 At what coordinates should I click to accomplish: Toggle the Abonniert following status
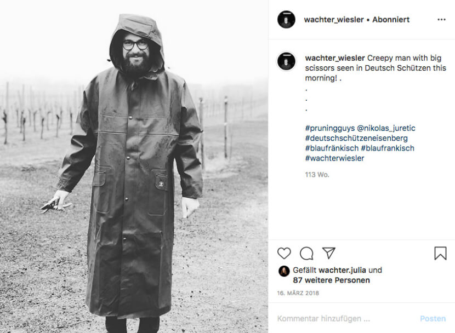click(x=390, y=19)
